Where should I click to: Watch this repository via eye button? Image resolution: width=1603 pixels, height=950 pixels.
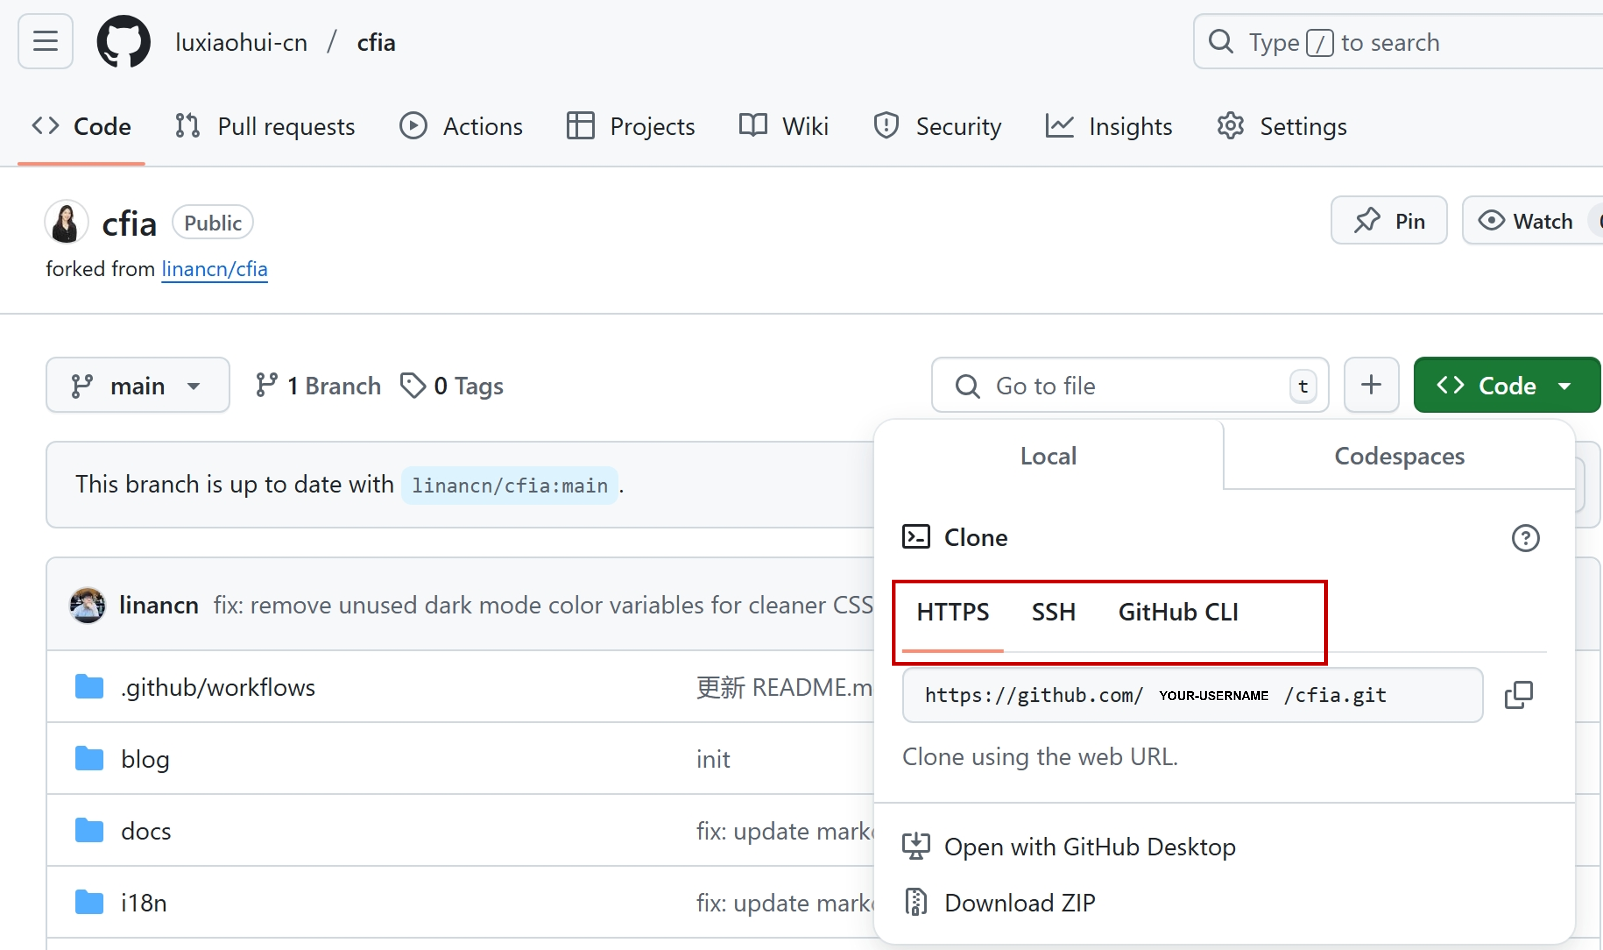pyautogui.click(x=1526, y=221)
